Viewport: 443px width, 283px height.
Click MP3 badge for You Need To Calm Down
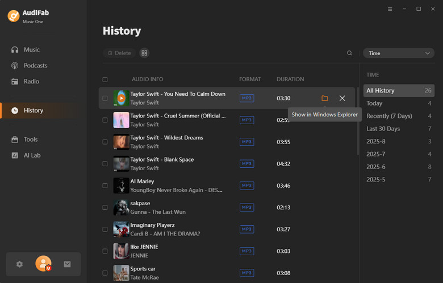click(x=246, y=98)
